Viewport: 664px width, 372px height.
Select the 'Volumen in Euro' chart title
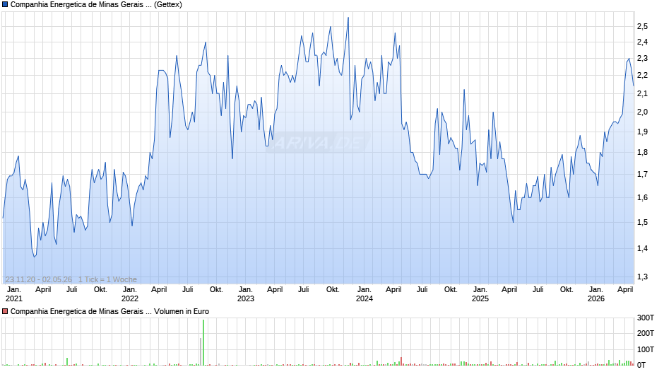[x=182, y=311]
